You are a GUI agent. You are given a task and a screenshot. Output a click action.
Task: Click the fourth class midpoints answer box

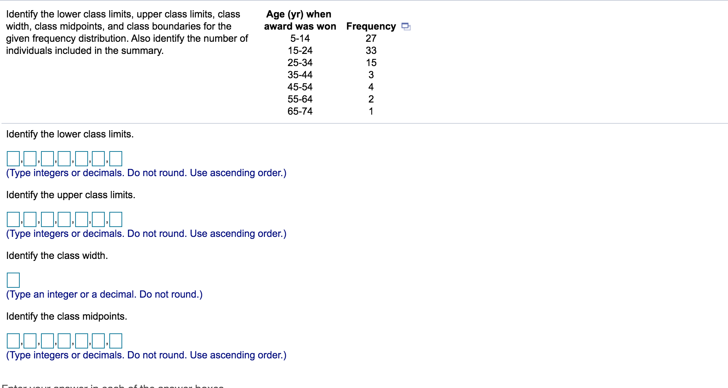[x=64, y=341]
